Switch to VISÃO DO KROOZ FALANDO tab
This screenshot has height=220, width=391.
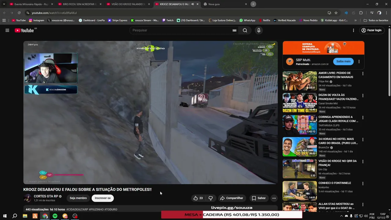[128, 4]
